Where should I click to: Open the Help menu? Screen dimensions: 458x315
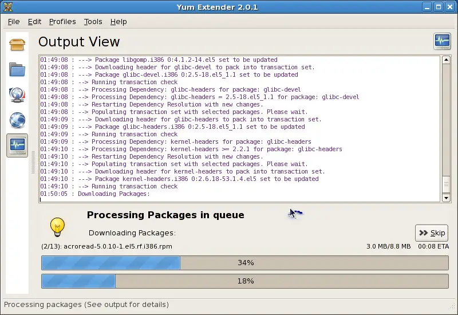coord(119,22)
